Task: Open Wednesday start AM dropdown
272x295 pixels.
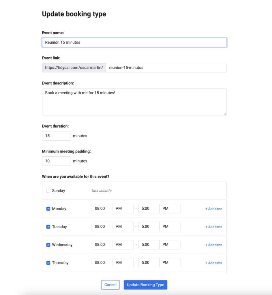Action: point(123,245)
